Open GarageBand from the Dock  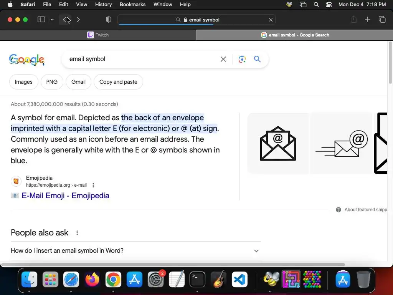218,279
